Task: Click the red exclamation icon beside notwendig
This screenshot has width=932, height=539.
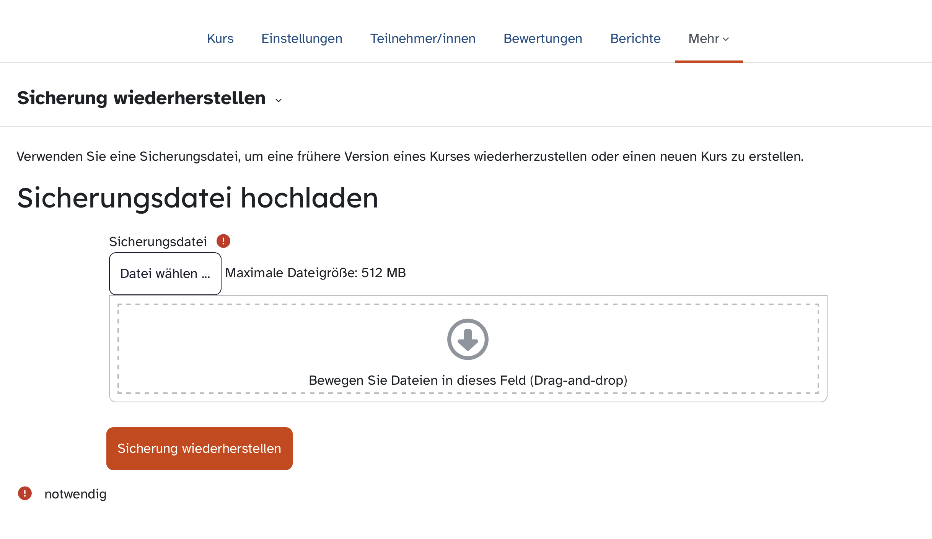Action: (x=25, y=493)
